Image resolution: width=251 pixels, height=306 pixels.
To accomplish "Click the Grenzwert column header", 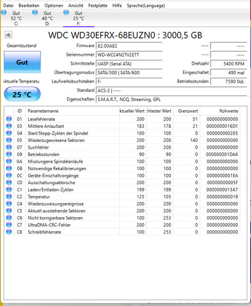I will click(x=187, y=111).
